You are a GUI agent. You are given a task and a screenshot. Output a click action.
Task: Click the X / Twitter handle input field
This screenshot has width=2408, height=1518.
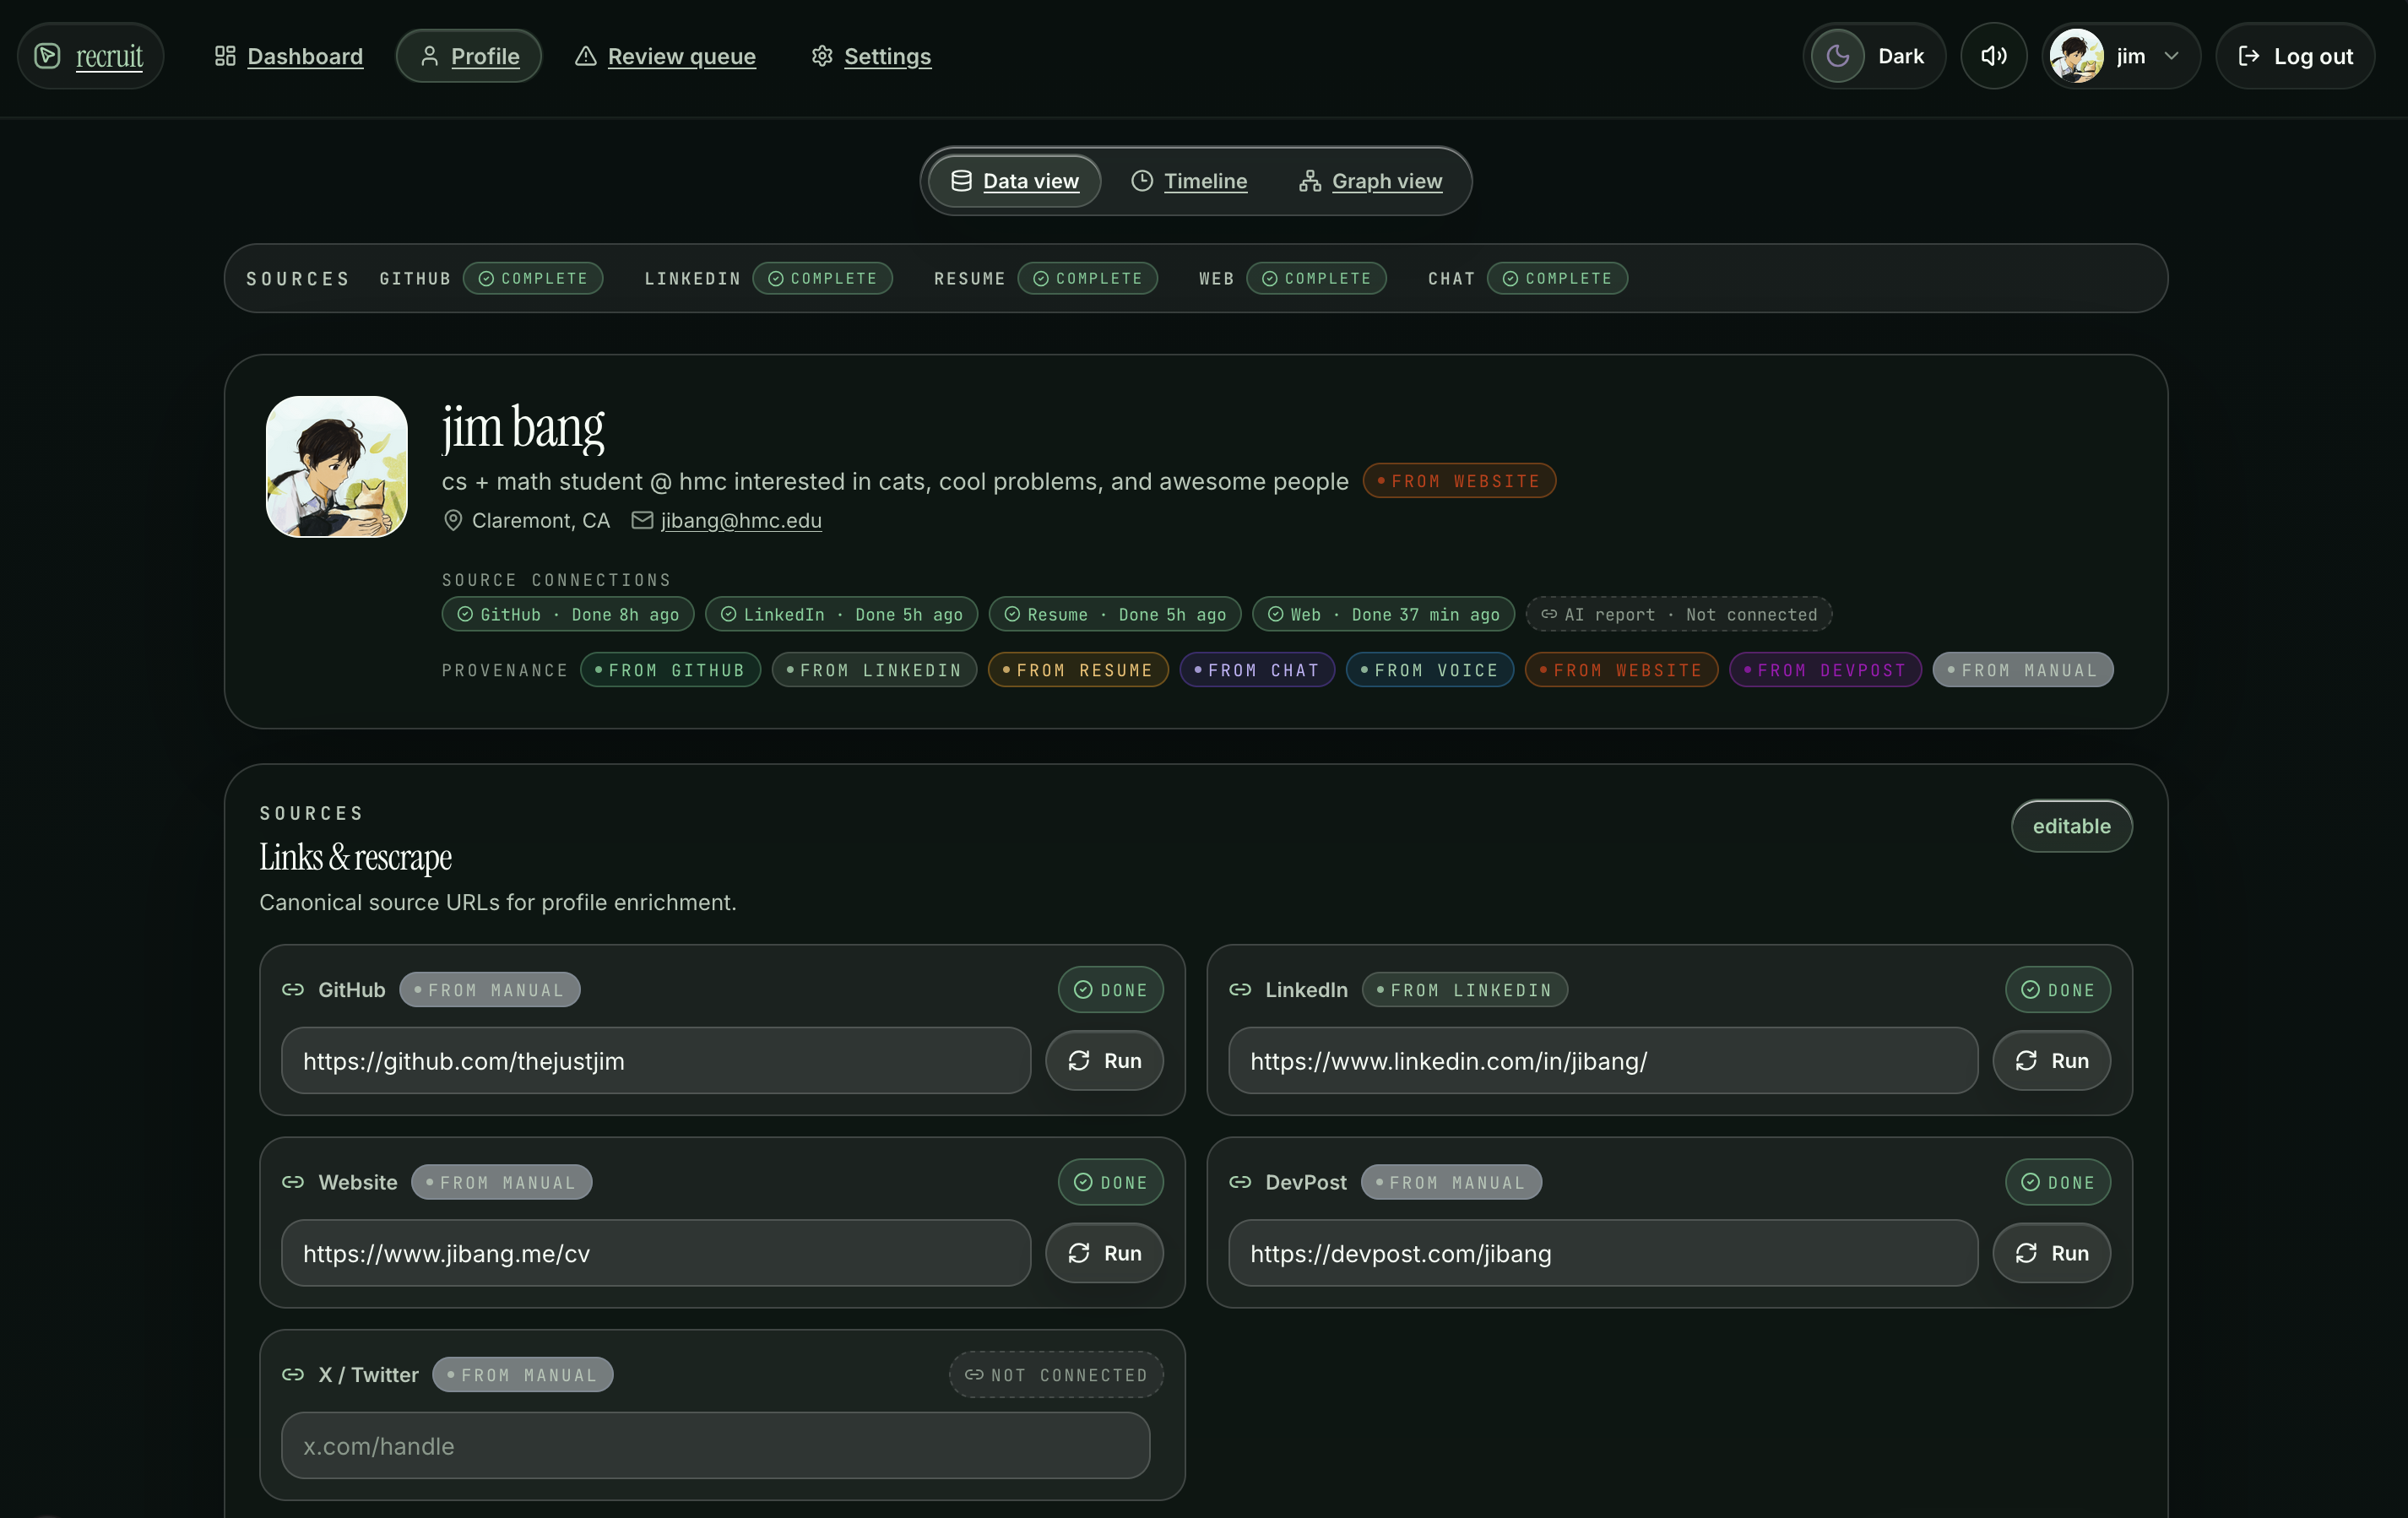click(x=715, y=1446)
